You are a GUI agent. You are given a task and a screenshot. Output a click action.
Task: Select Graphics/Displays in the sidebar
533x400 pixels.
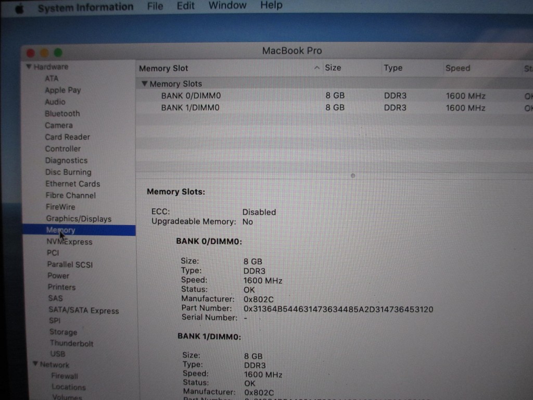pos(79,219)
